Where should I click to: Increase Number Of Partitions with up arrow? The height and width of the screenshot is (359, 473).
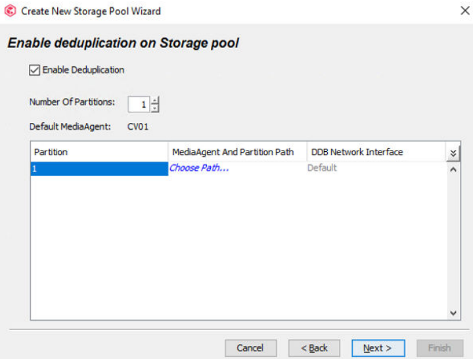[155, 101]
